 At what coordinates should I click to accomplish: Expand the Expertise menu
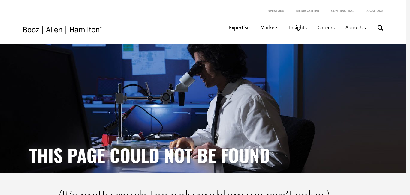click(239, 28)
